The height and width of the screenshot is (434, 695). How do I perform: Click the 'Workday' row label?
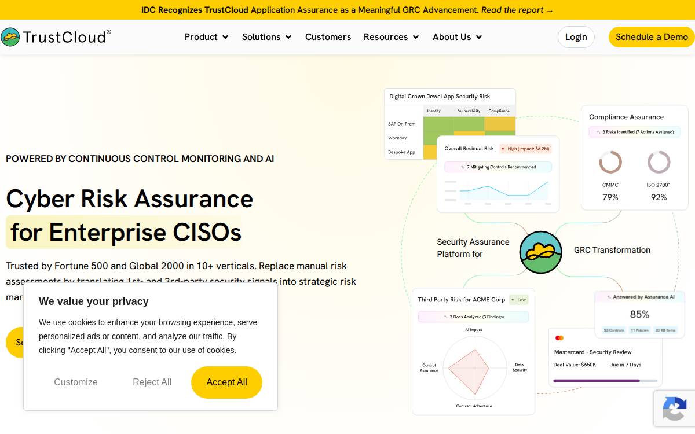pyautogui.click(x=397, y=138)
